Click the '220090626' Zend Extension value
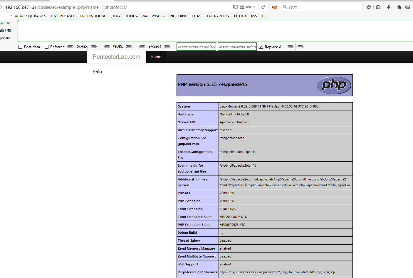This screenshot has width=413, height=278. 228,209
